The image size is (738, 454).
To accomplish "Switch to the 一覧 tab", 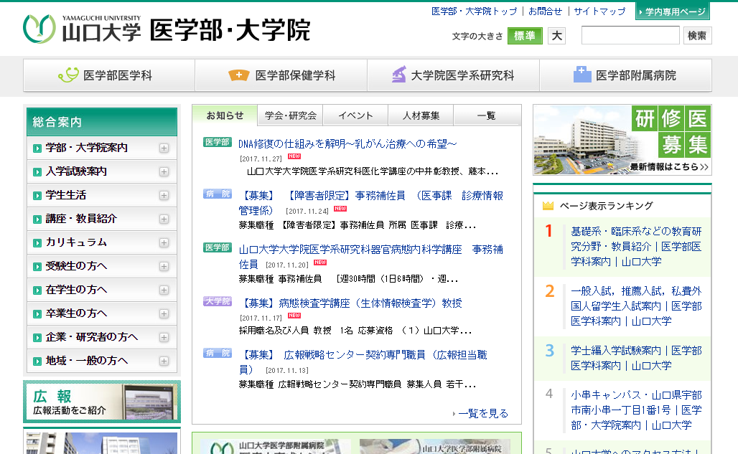I will coord(486,115).
